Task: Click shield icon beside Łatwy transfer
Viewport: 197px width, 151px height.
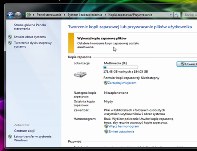Action: 10,137
